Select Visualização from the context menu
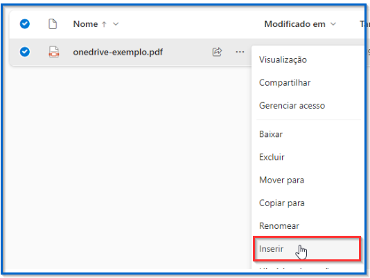 [x=308, y=60]
